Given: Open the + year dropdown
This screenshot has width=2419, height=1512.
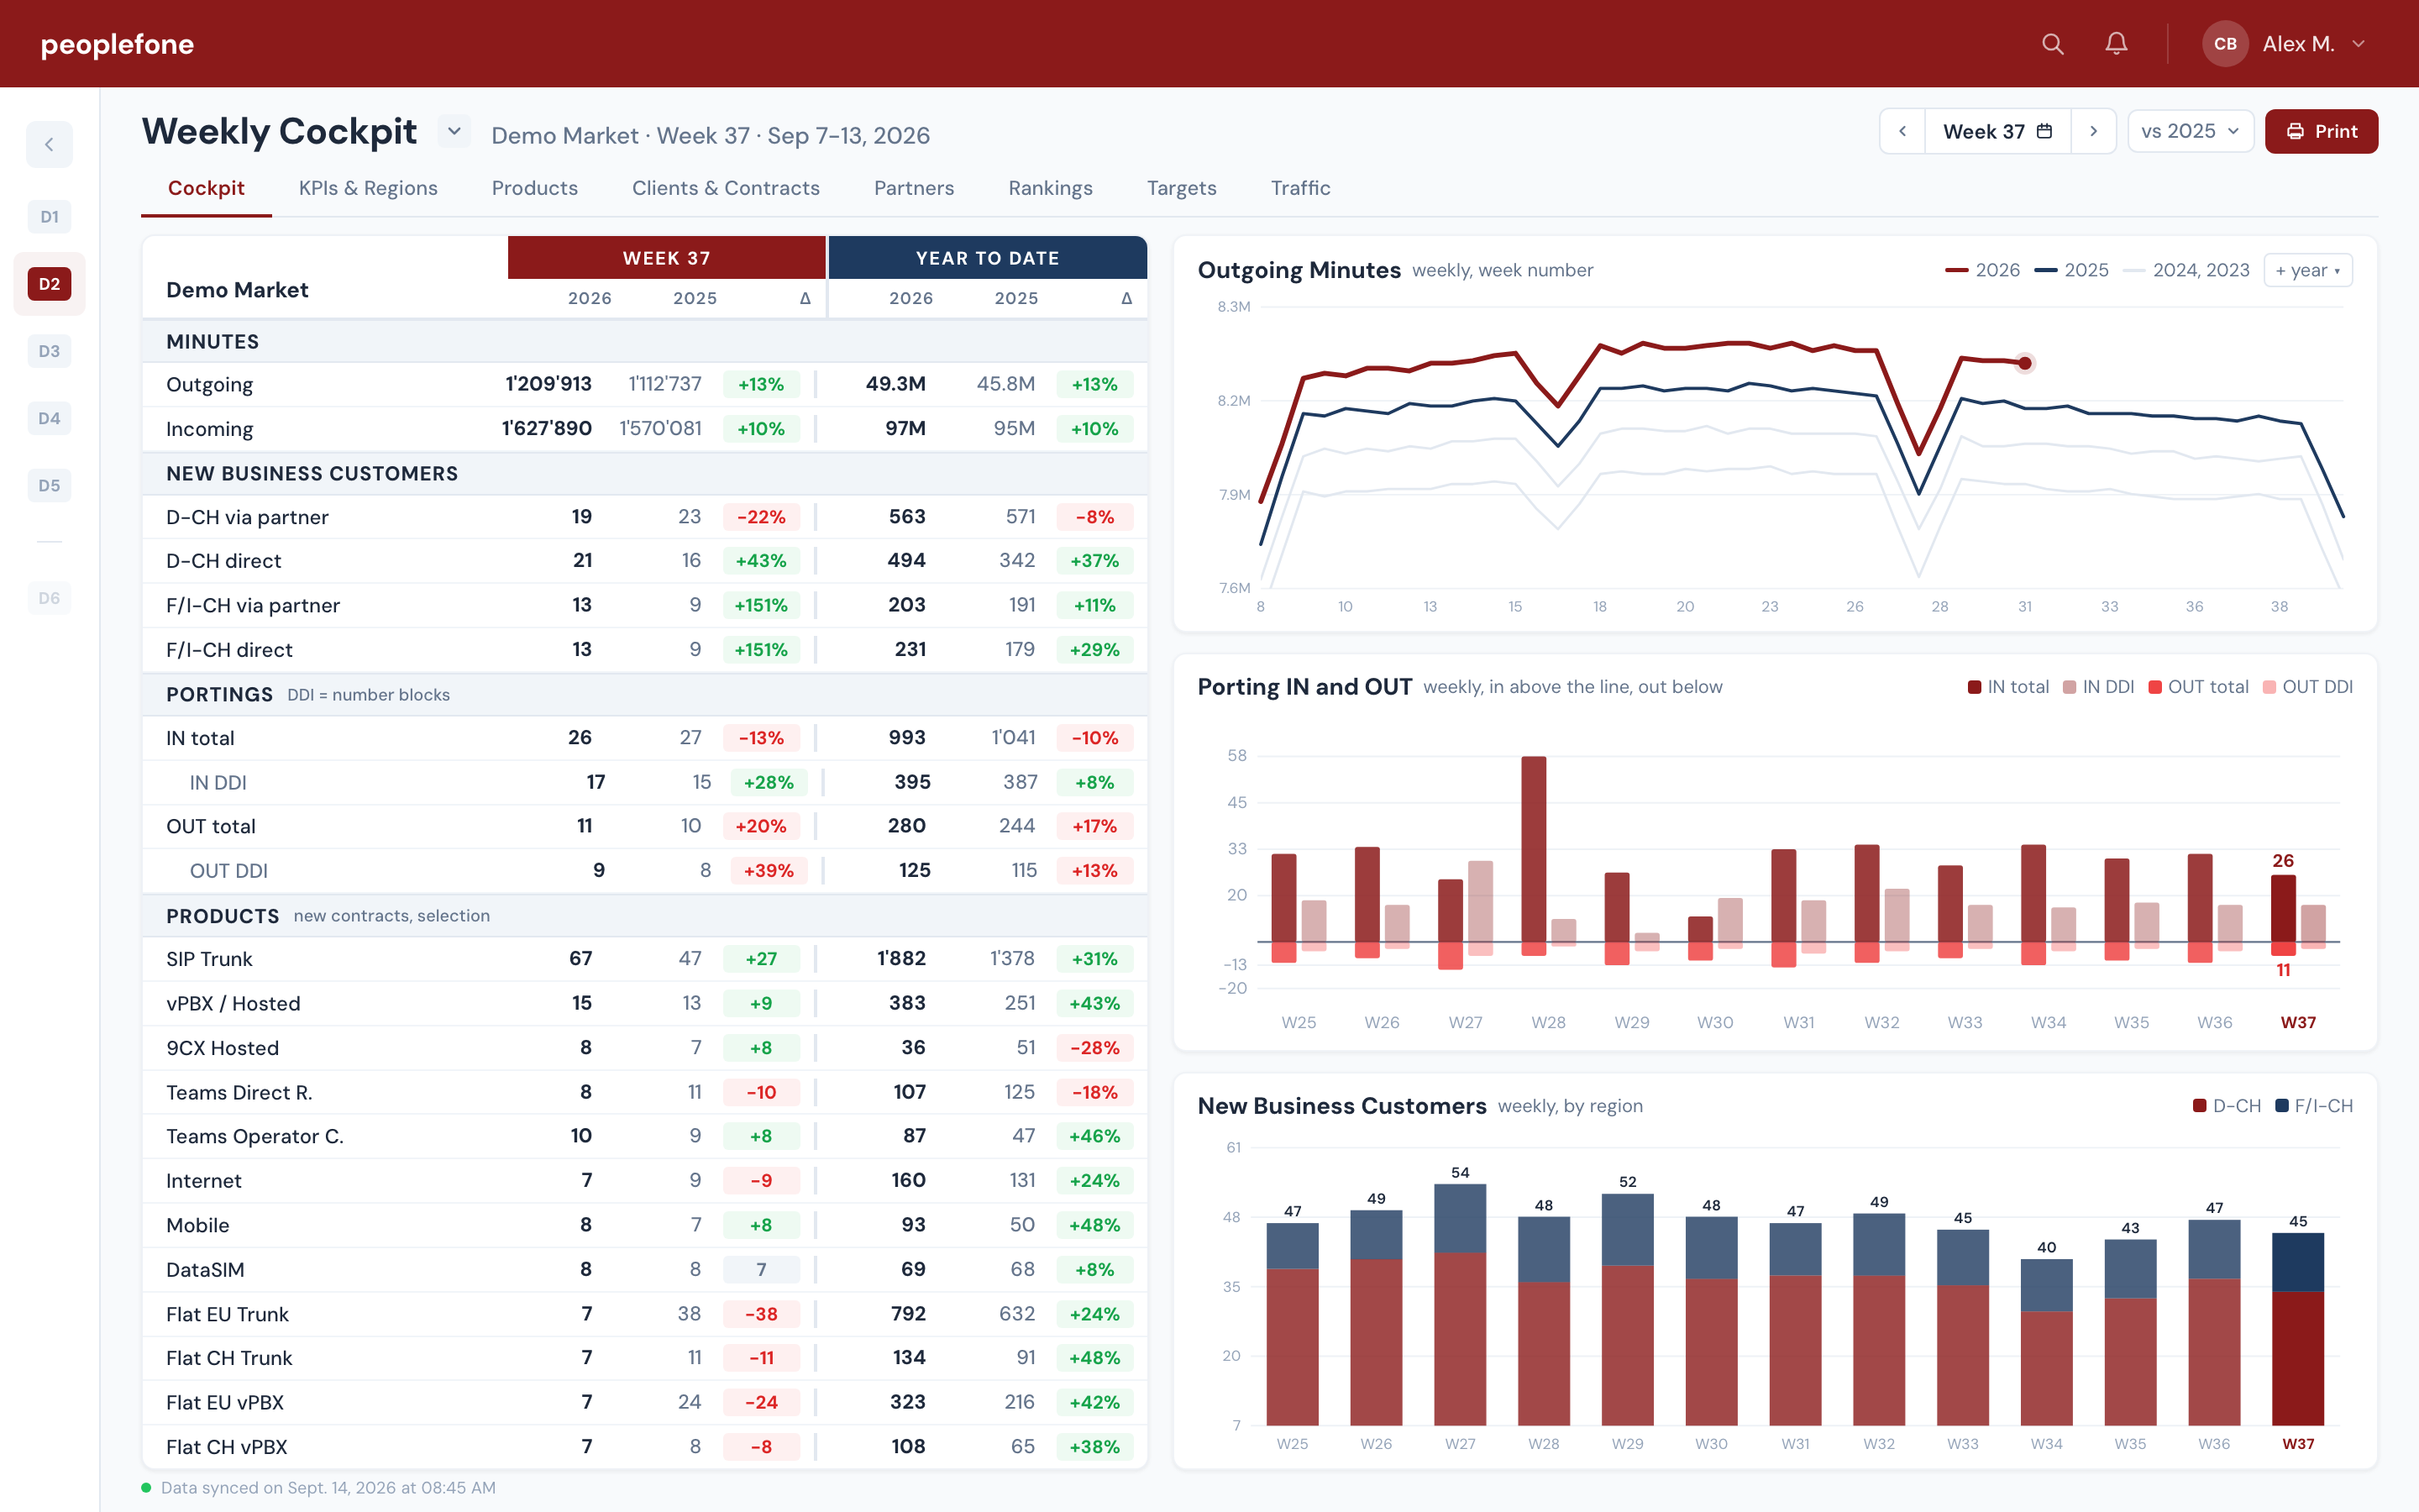Looking at the screenshot, I should [x=2307, y=270].
